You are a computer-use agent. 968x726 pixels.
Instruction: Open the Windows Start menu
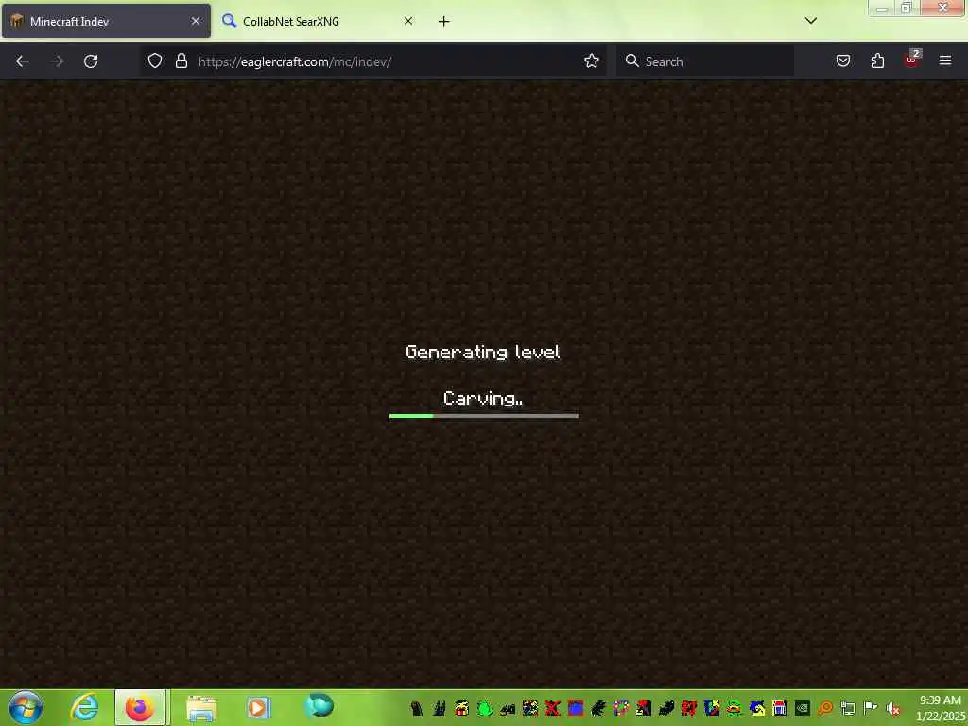[x=26, y=707]
